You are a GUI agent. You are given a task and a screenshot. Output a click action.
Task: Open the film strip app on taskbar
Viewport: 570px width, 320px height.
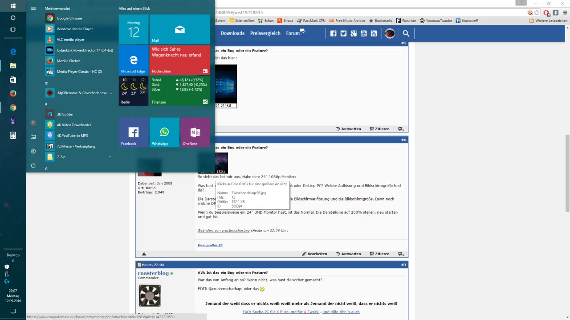[x=13, y=121]
